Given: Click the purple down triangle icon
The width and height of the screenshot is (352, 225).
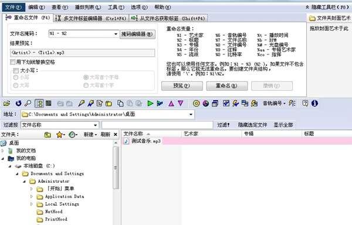Looking at the screenshot, I should (x=180, y=103).
